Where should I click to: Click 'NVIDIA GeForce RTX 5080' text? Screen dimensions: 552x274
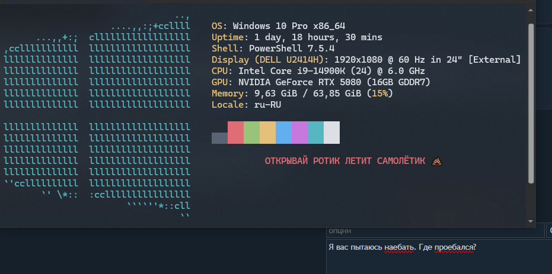pos(300,82)
